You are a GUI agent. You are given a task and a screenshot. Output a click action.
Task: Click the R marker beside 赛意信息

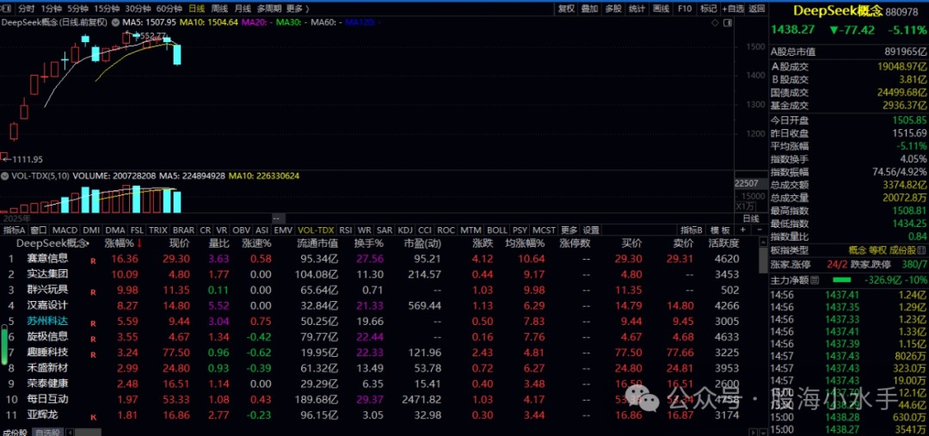coord(92,260)
